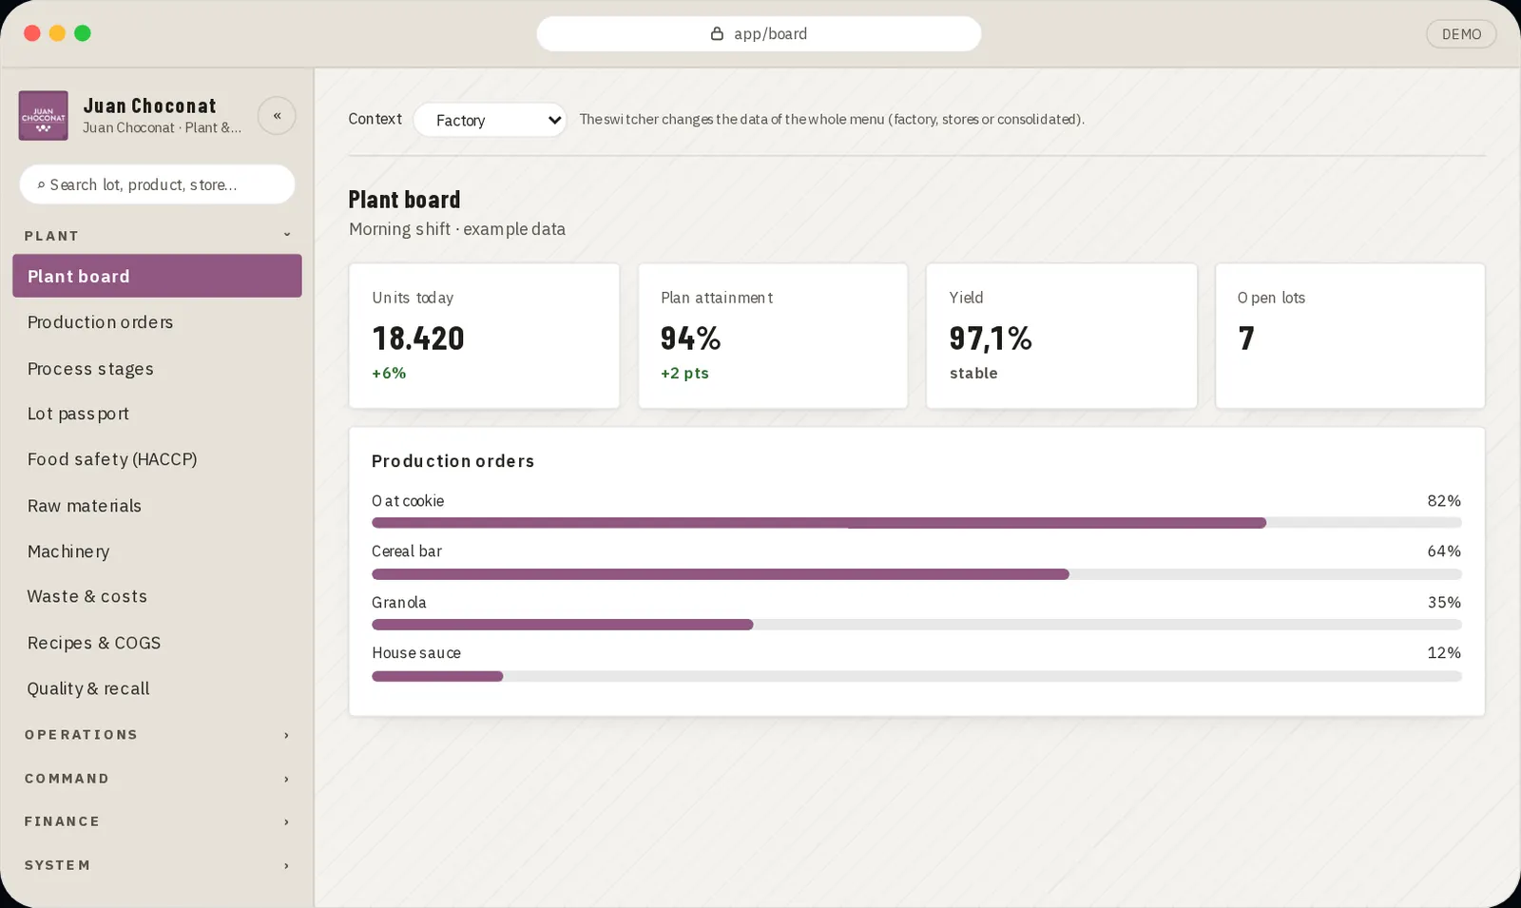
Task: Click the lock icon in the address bar
Action: point(717,33)
